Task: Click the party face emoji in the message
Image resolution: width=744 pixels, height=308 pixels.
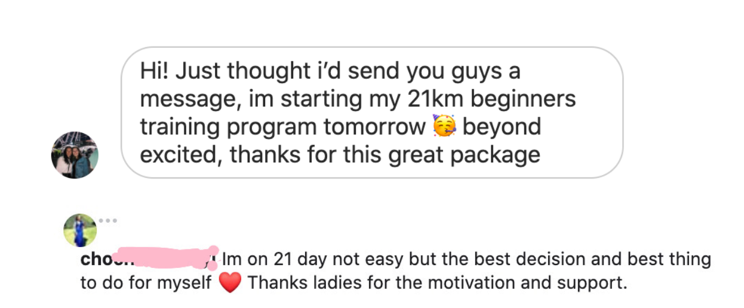Action: [443, 127]
